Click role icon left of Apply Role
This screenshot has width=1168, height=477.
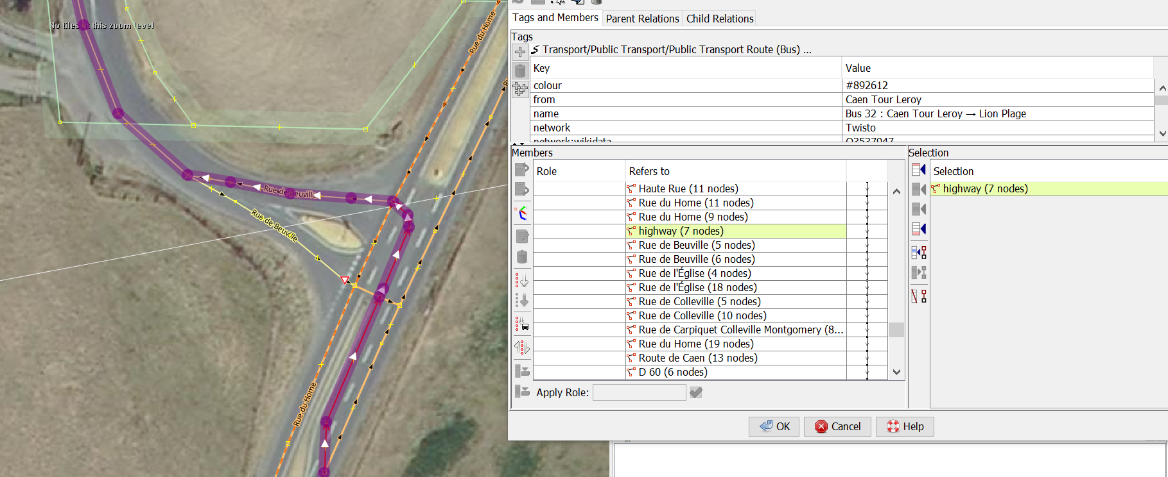[x=522, y=391]
